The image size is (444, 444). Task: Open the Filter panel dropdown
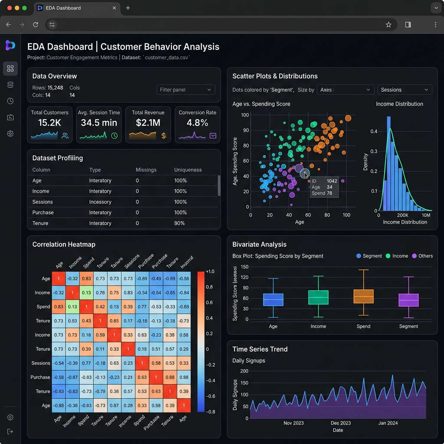[186, 90]
